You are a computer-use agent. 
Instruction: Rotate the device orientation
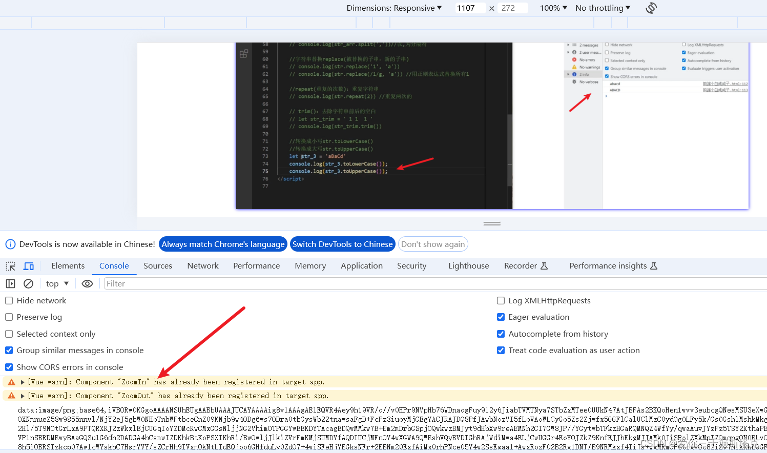651,8
